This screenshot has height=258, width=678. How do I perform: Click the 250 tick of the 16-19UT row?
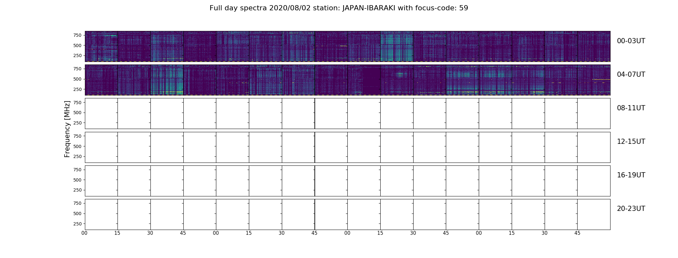pyautogui.click(x=77, y=190)
